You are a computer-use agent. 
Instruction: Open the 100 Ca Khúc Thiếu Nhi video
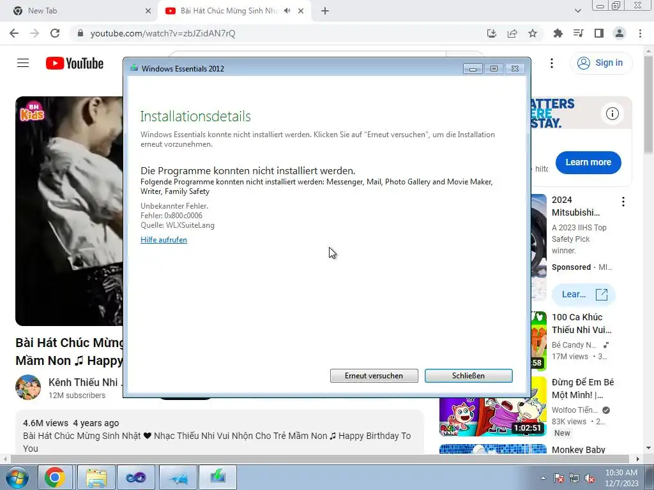click(581, 323)
